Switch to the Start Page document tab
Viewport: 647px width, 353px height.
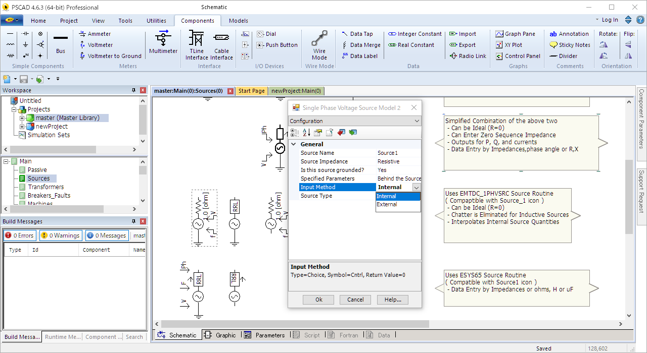coord(252,91)
